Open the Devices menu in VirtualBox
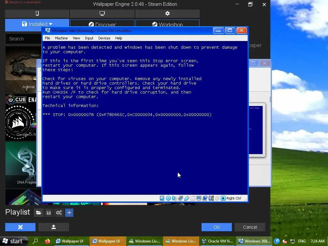This screenshot has width=328, height=246. click(104, 38)
